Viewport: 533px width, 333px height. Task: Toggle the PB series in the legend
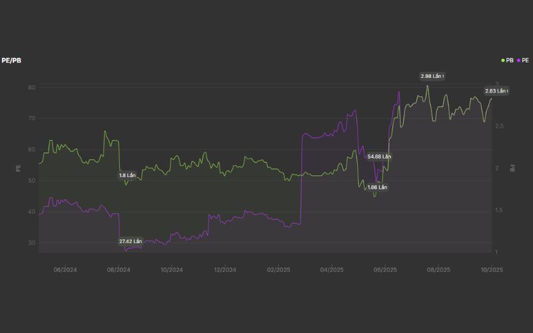click(x=510, y=60)
